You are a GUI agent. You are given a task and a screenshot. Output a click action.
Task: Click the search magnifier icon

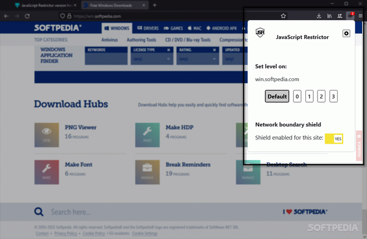(x=39, y=212)
